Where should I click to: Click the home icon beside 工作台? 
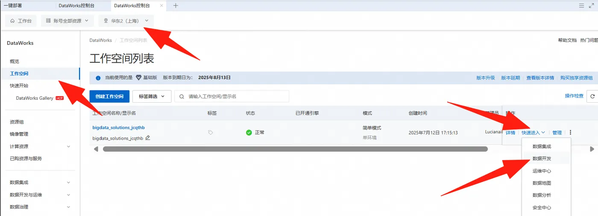(x=12, y=20)
